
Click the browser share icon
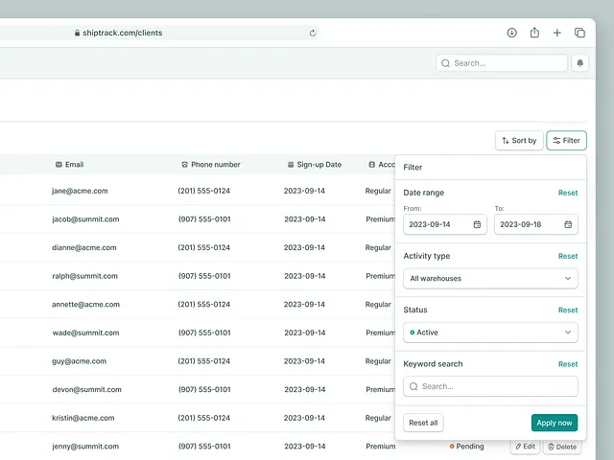(534, 33)
